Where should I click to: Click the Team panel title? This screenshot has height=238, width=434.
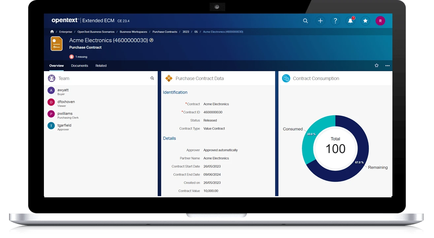pyautogui.click(x=64, y=78)
